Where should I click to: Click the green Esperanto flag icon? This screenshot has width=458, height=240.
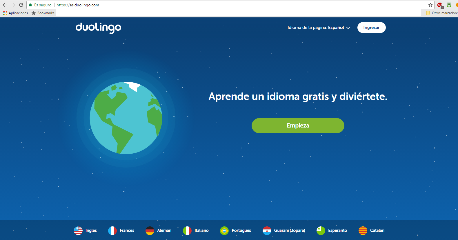click(x=321, y=230)
